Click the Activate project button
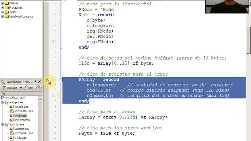The height and width of the screenshot is (141, 251). pyautogui.click(x=10, y=88)
